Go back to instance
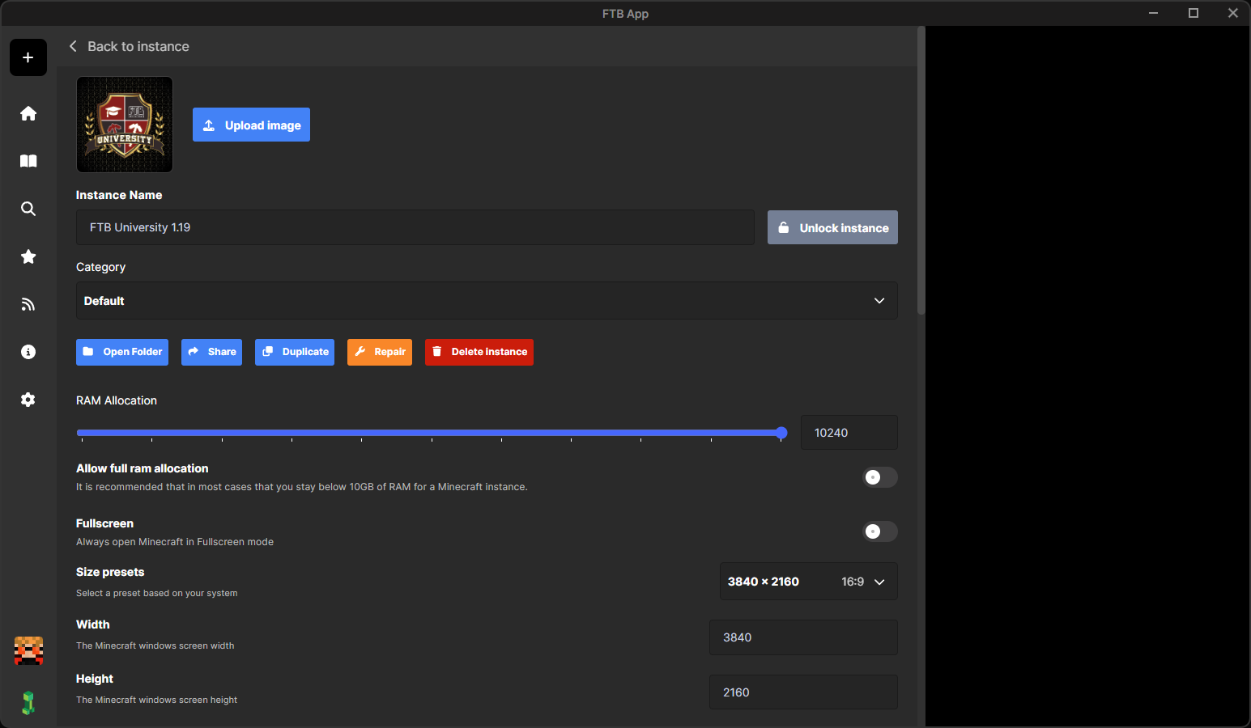 (130, 47)
